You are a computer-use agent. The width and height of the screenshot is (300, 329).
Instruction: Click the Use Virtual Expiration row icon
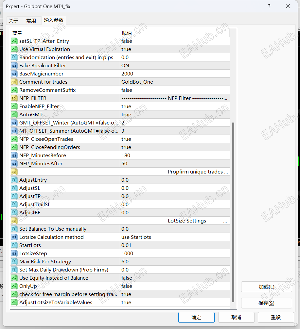click(14, 49)
